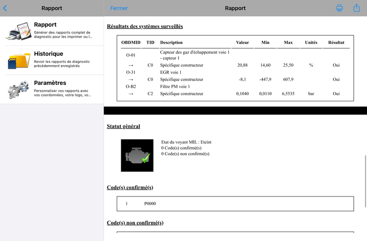The height and width of the screenshot is (241, 367).
Task: Close the report with Fermer
Action: click(x=119, y=8)
